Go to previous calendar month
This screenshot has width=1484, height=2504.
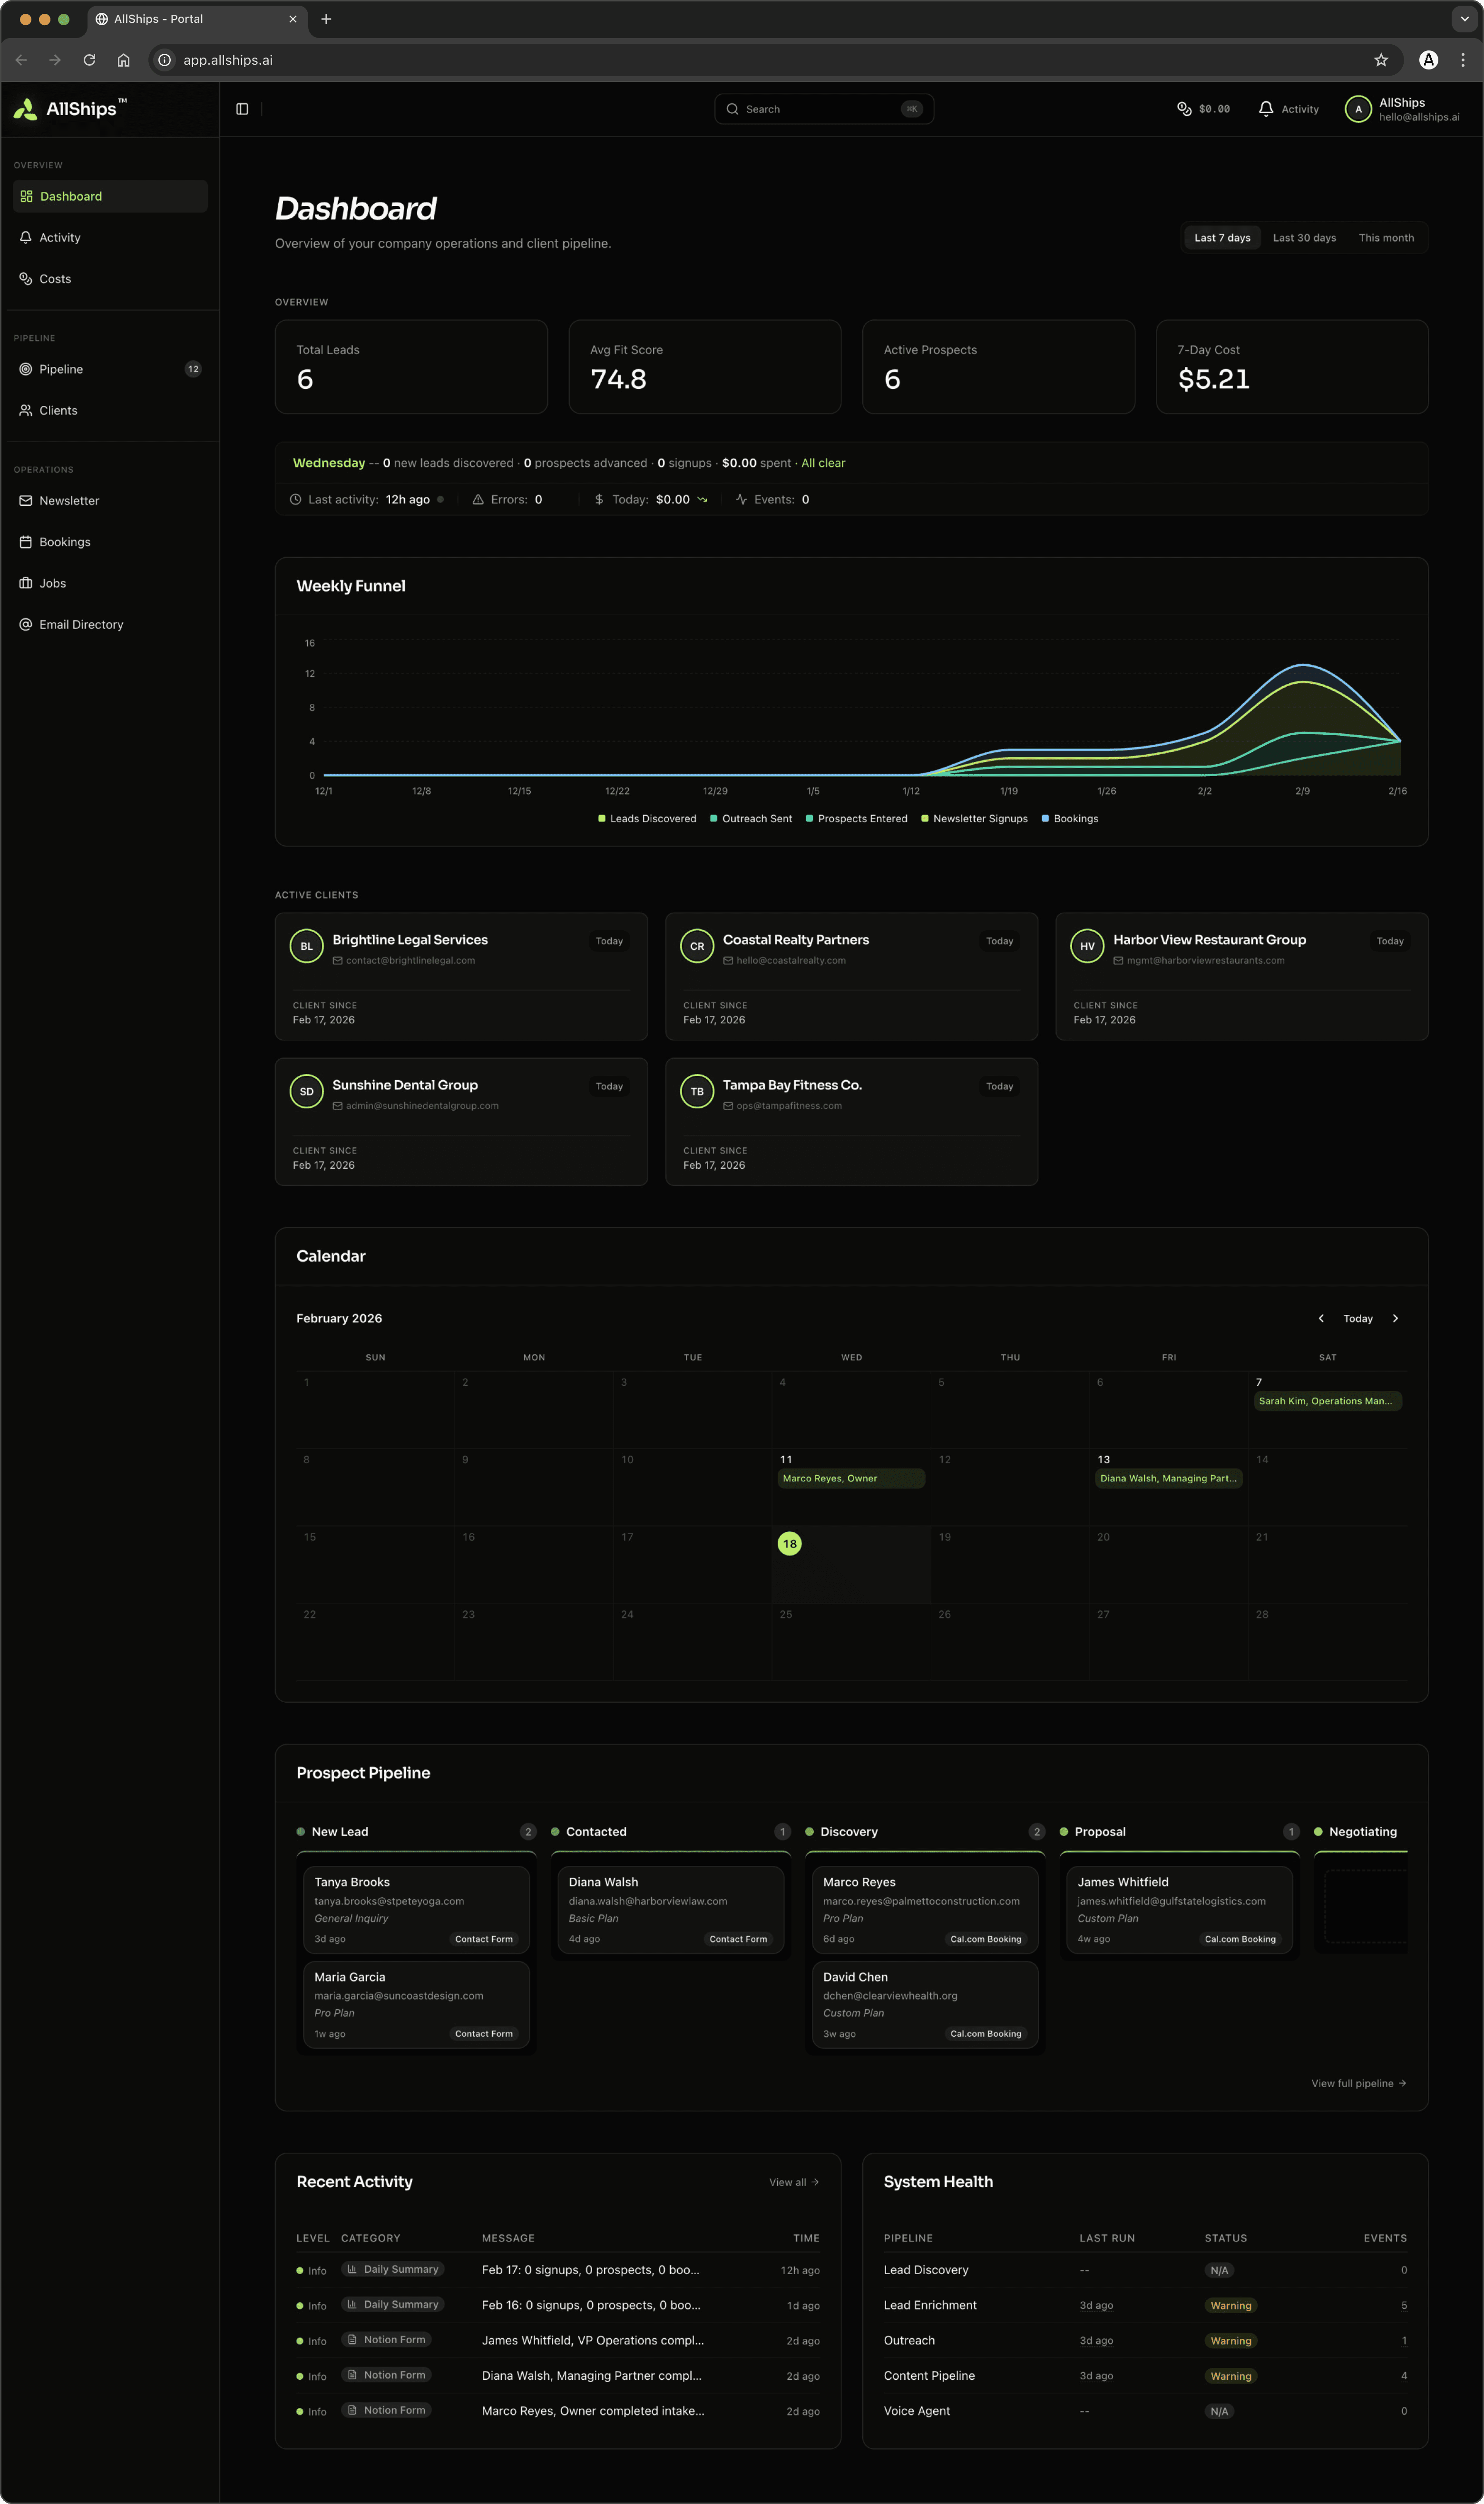(x=1320, y=1319)
